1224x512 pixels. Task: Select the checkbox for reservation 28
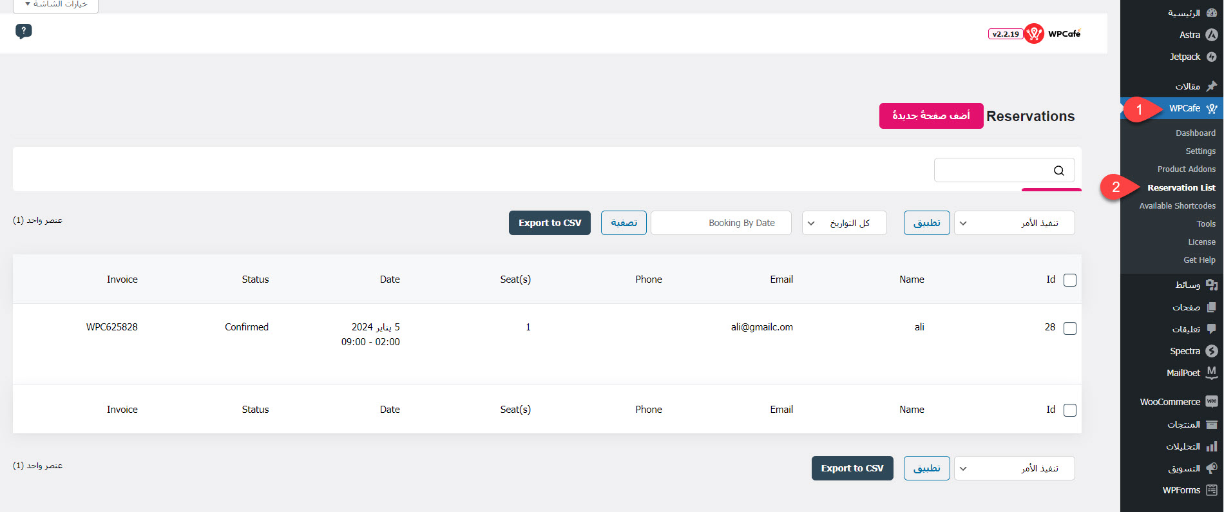1070,328
